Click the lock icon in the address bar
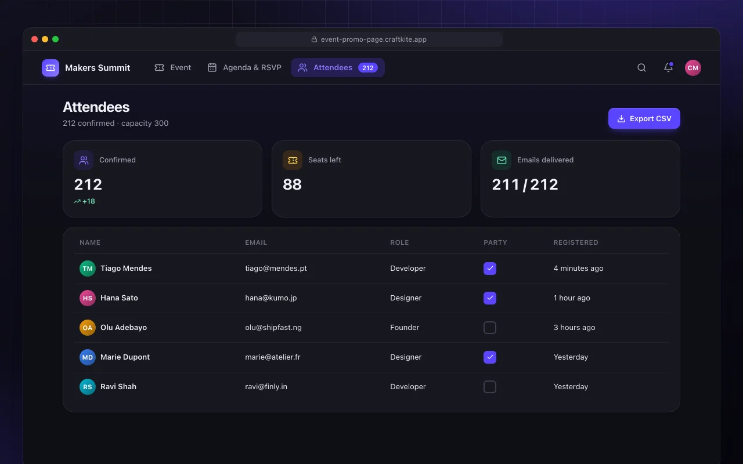This screenshot has width=743, height=464. (315, 39)
